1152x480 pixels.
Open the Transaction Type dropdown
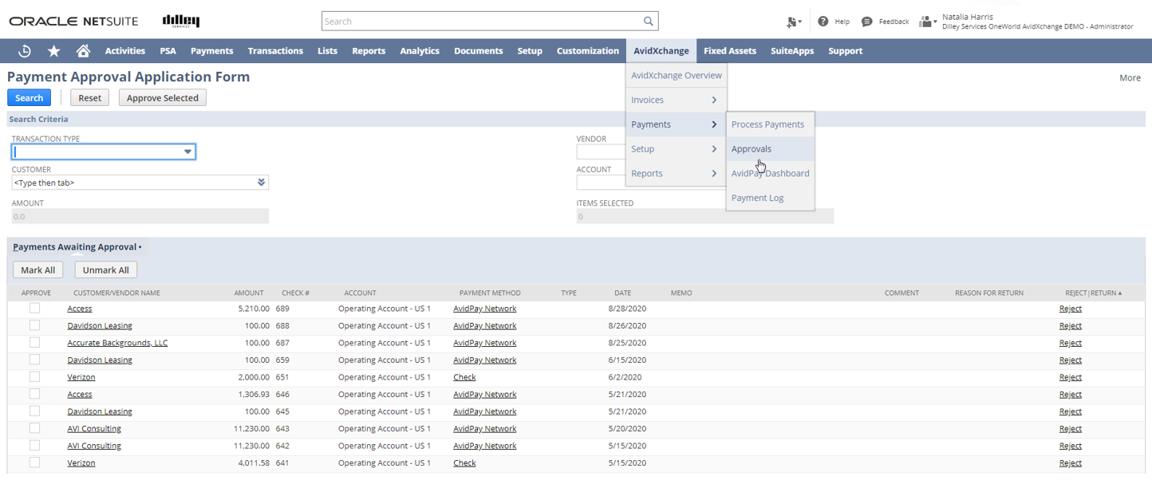coord(187,151)
